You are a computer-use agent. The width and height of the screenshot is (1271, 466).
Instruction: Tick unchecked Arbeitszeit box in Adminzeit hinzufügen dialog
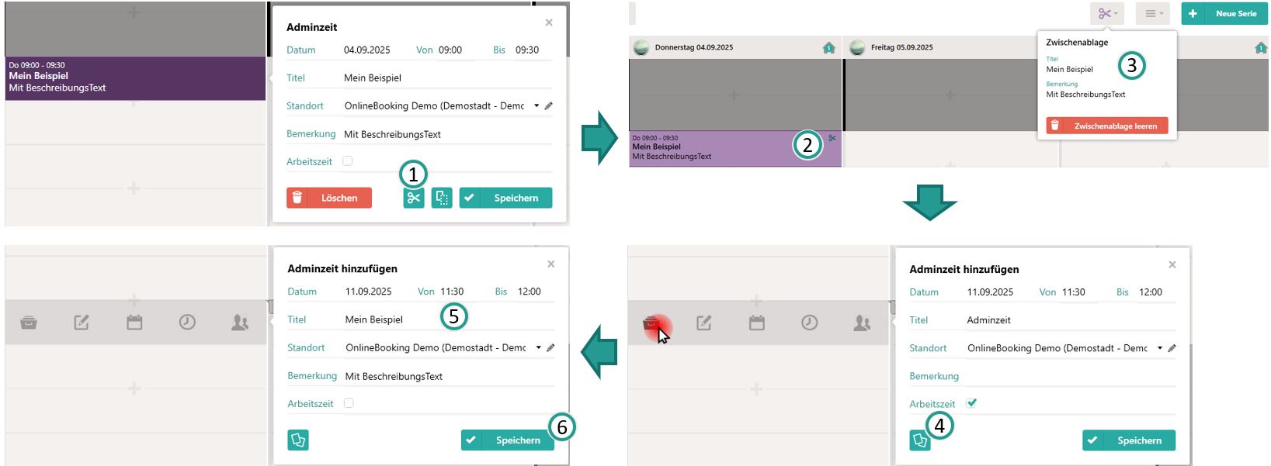[349, 403]
